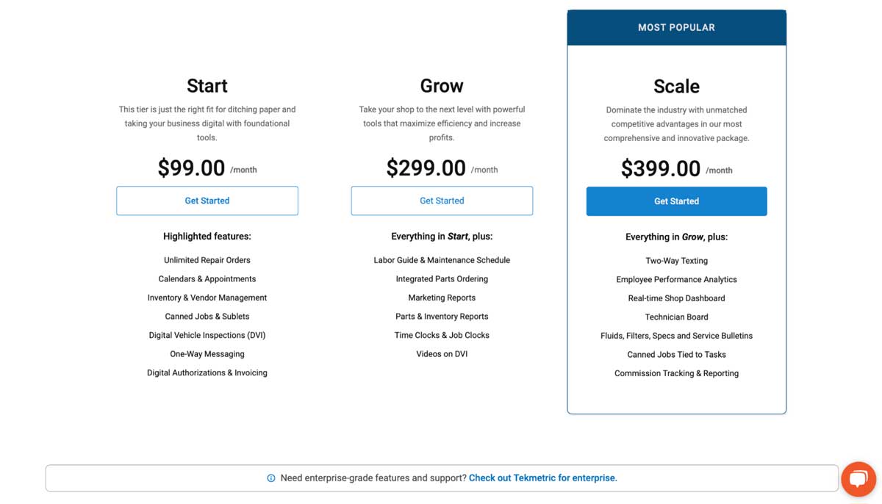Screen dimensions: 882x504
Task: Click the $99.00 per month price
Action: (191, 168)
